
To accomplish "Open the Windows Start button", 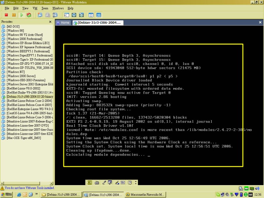I will tap(7, 194).
